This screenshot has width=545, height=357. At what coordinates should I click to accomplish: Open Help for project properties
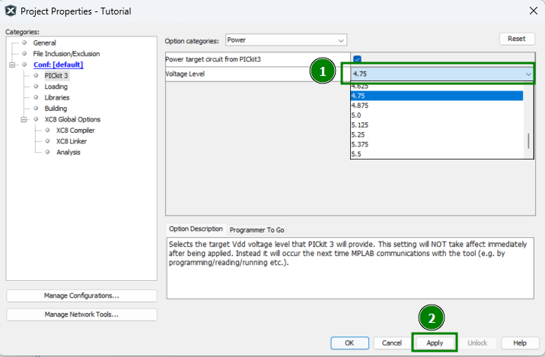tap(520, 343)
